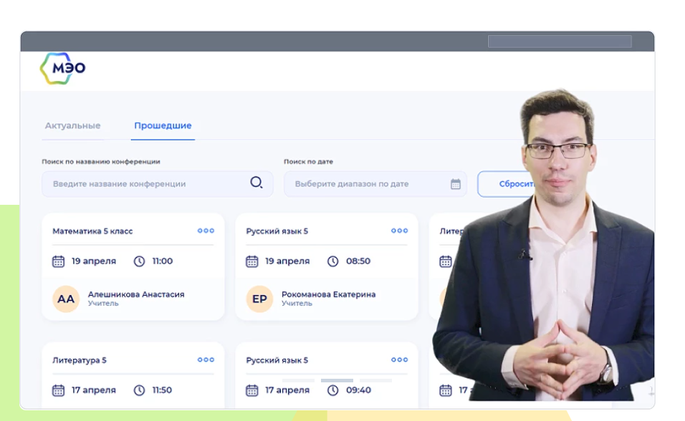
Task: Focus the conference name search field
Action: click(147, 184)
